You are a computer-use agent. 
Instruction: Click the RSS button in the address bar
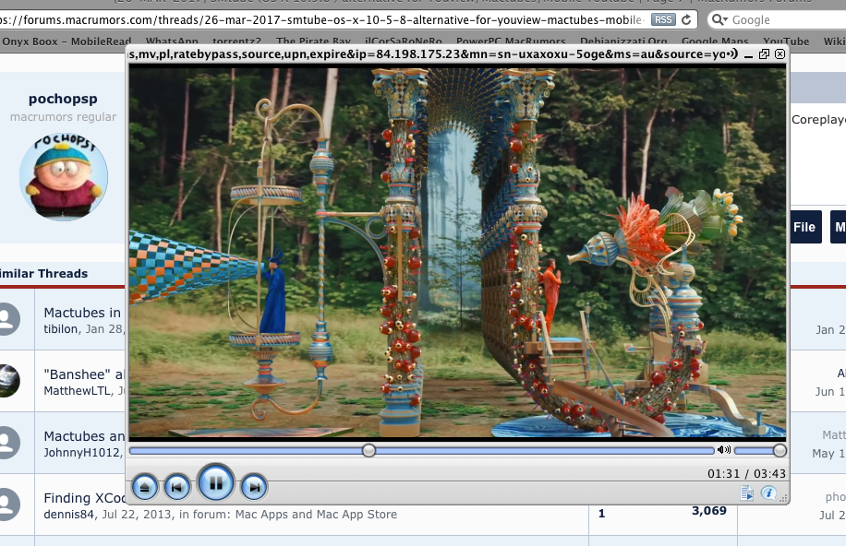click(662, 19)
